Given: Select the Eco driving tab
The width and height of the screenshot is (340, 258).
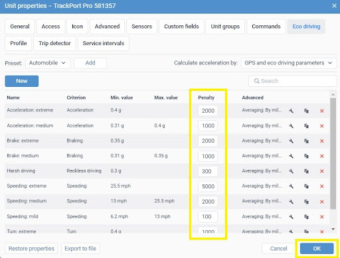Looking at the screenshot, I should (306, 27).
